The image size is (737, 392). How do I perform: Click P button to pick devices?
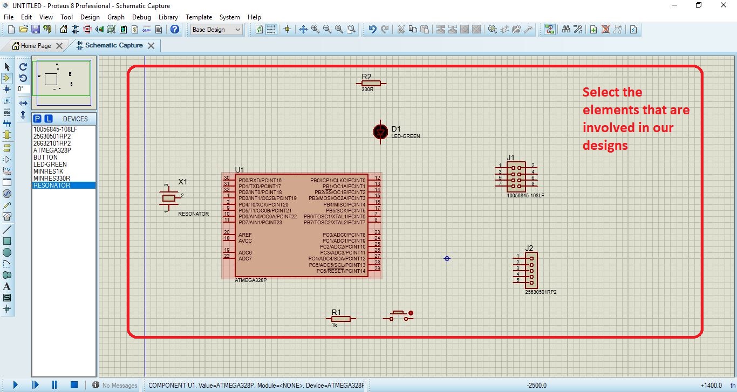(x=37, y=119)
